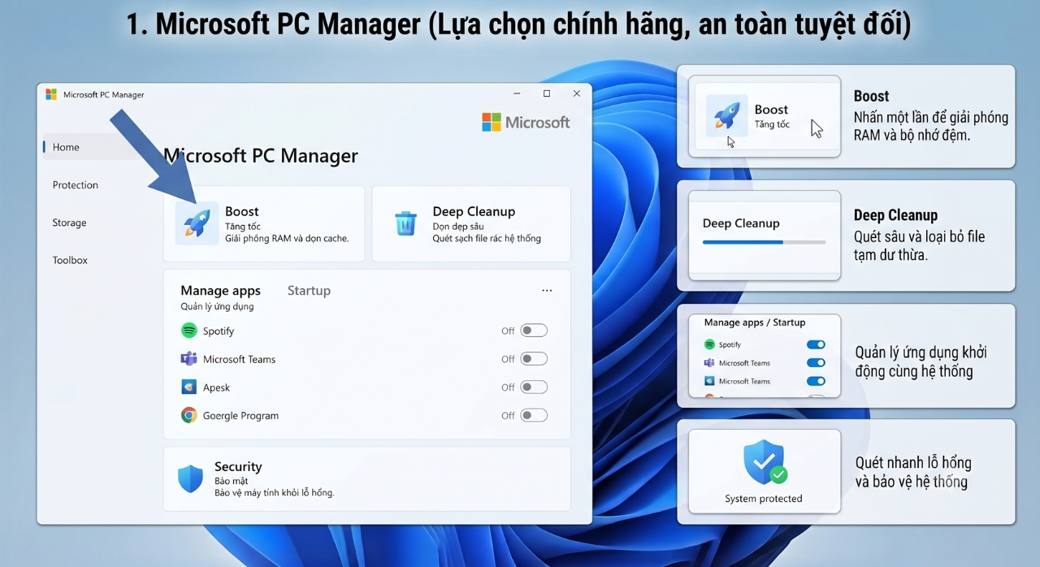Click the Chrome icon beside Goergle Program
The image size is (1040, 567).
tap(188, 415)
